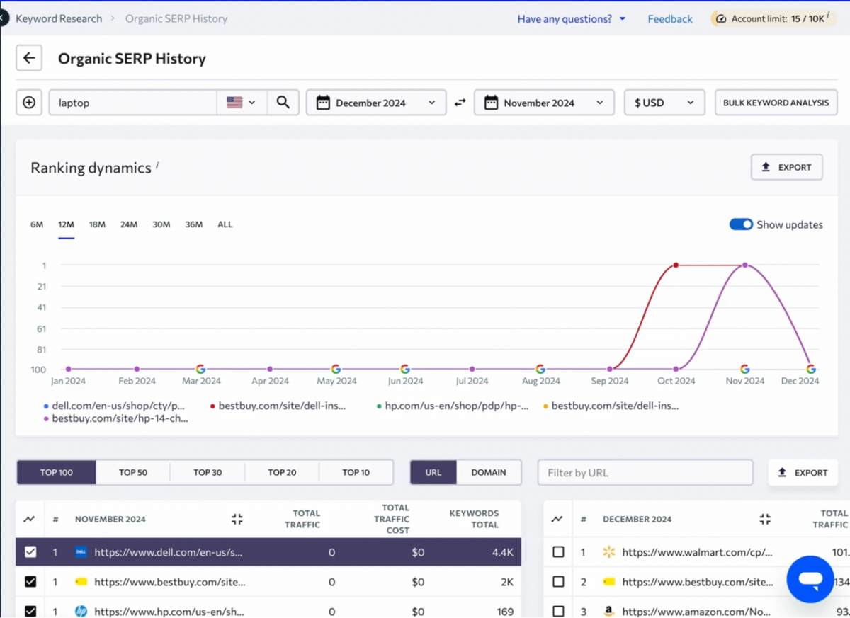This screenshot has width=850, height=618.
Task: Uncheck the hp.com row checkbox
Action: (30, 611)
